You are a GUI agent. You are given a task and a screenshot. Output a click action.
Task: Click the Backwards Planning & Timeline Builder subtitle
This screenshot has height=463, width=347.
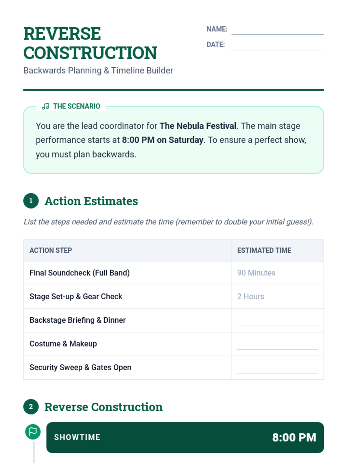pos(98,71)
